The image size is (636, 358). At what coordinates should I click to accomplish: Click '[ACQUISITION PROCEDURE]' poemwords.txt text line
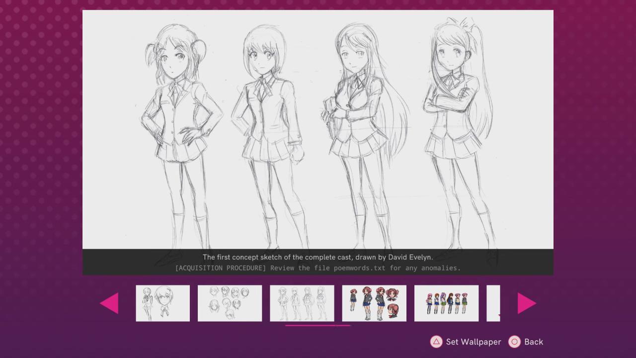click(x=318, y=268)
